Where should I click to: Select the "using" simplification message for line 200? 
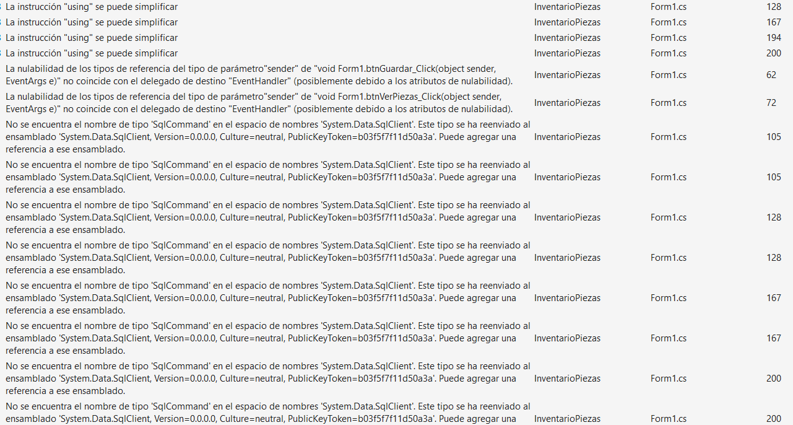point(92,53)
